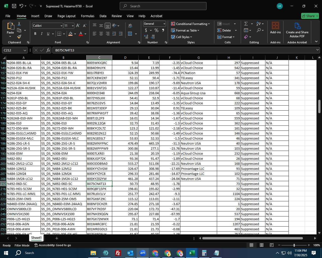This screenshot has height=258, width=322.
Task: Apply borders with the Borders icon
Action: click(x=59, y=34)
